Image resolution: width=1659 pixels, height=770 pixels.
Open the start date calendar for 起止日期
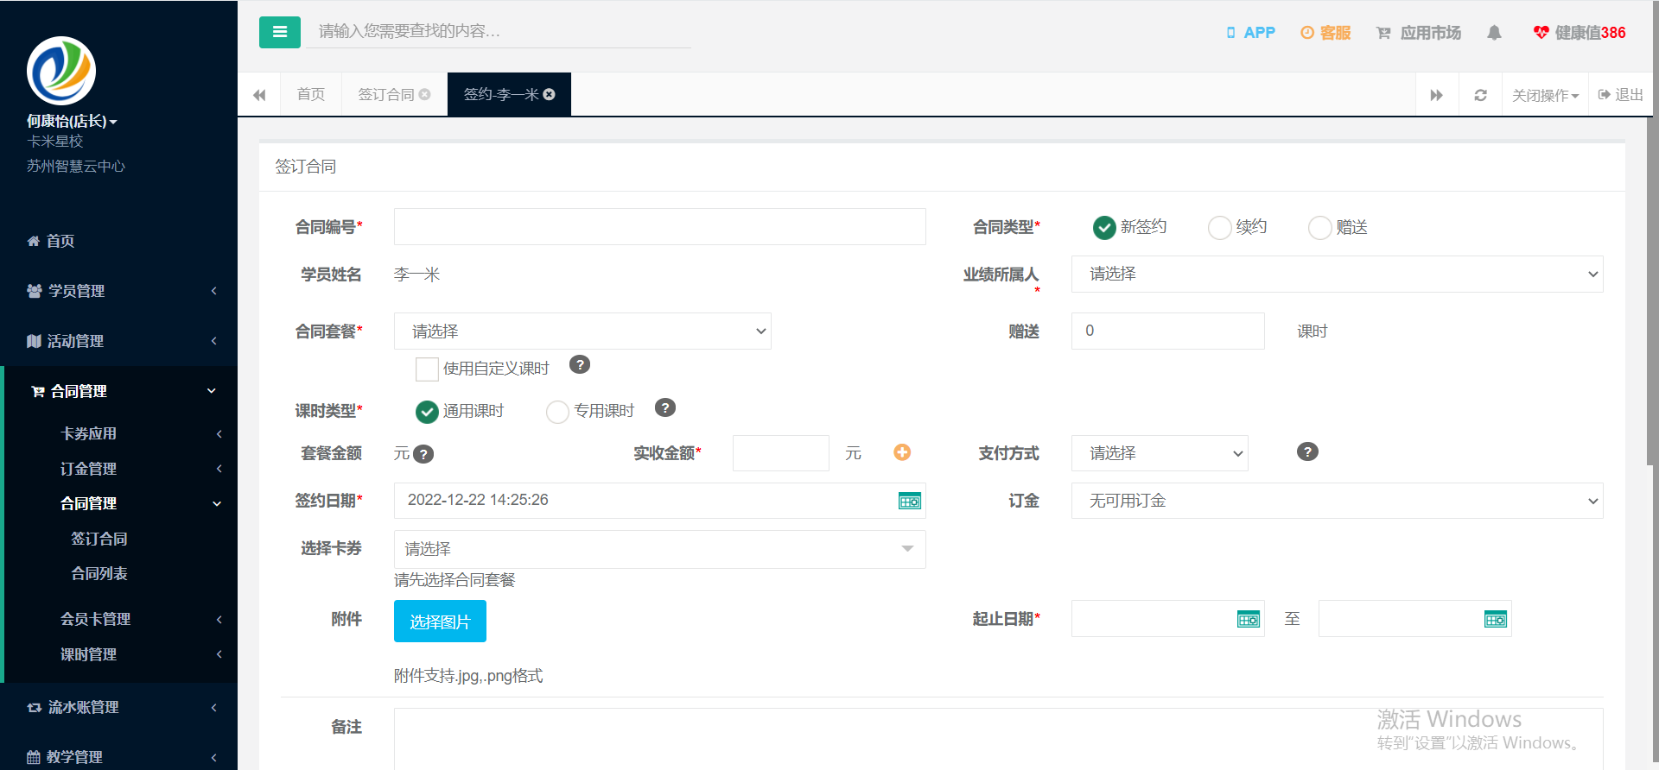tap(1249, 619)
